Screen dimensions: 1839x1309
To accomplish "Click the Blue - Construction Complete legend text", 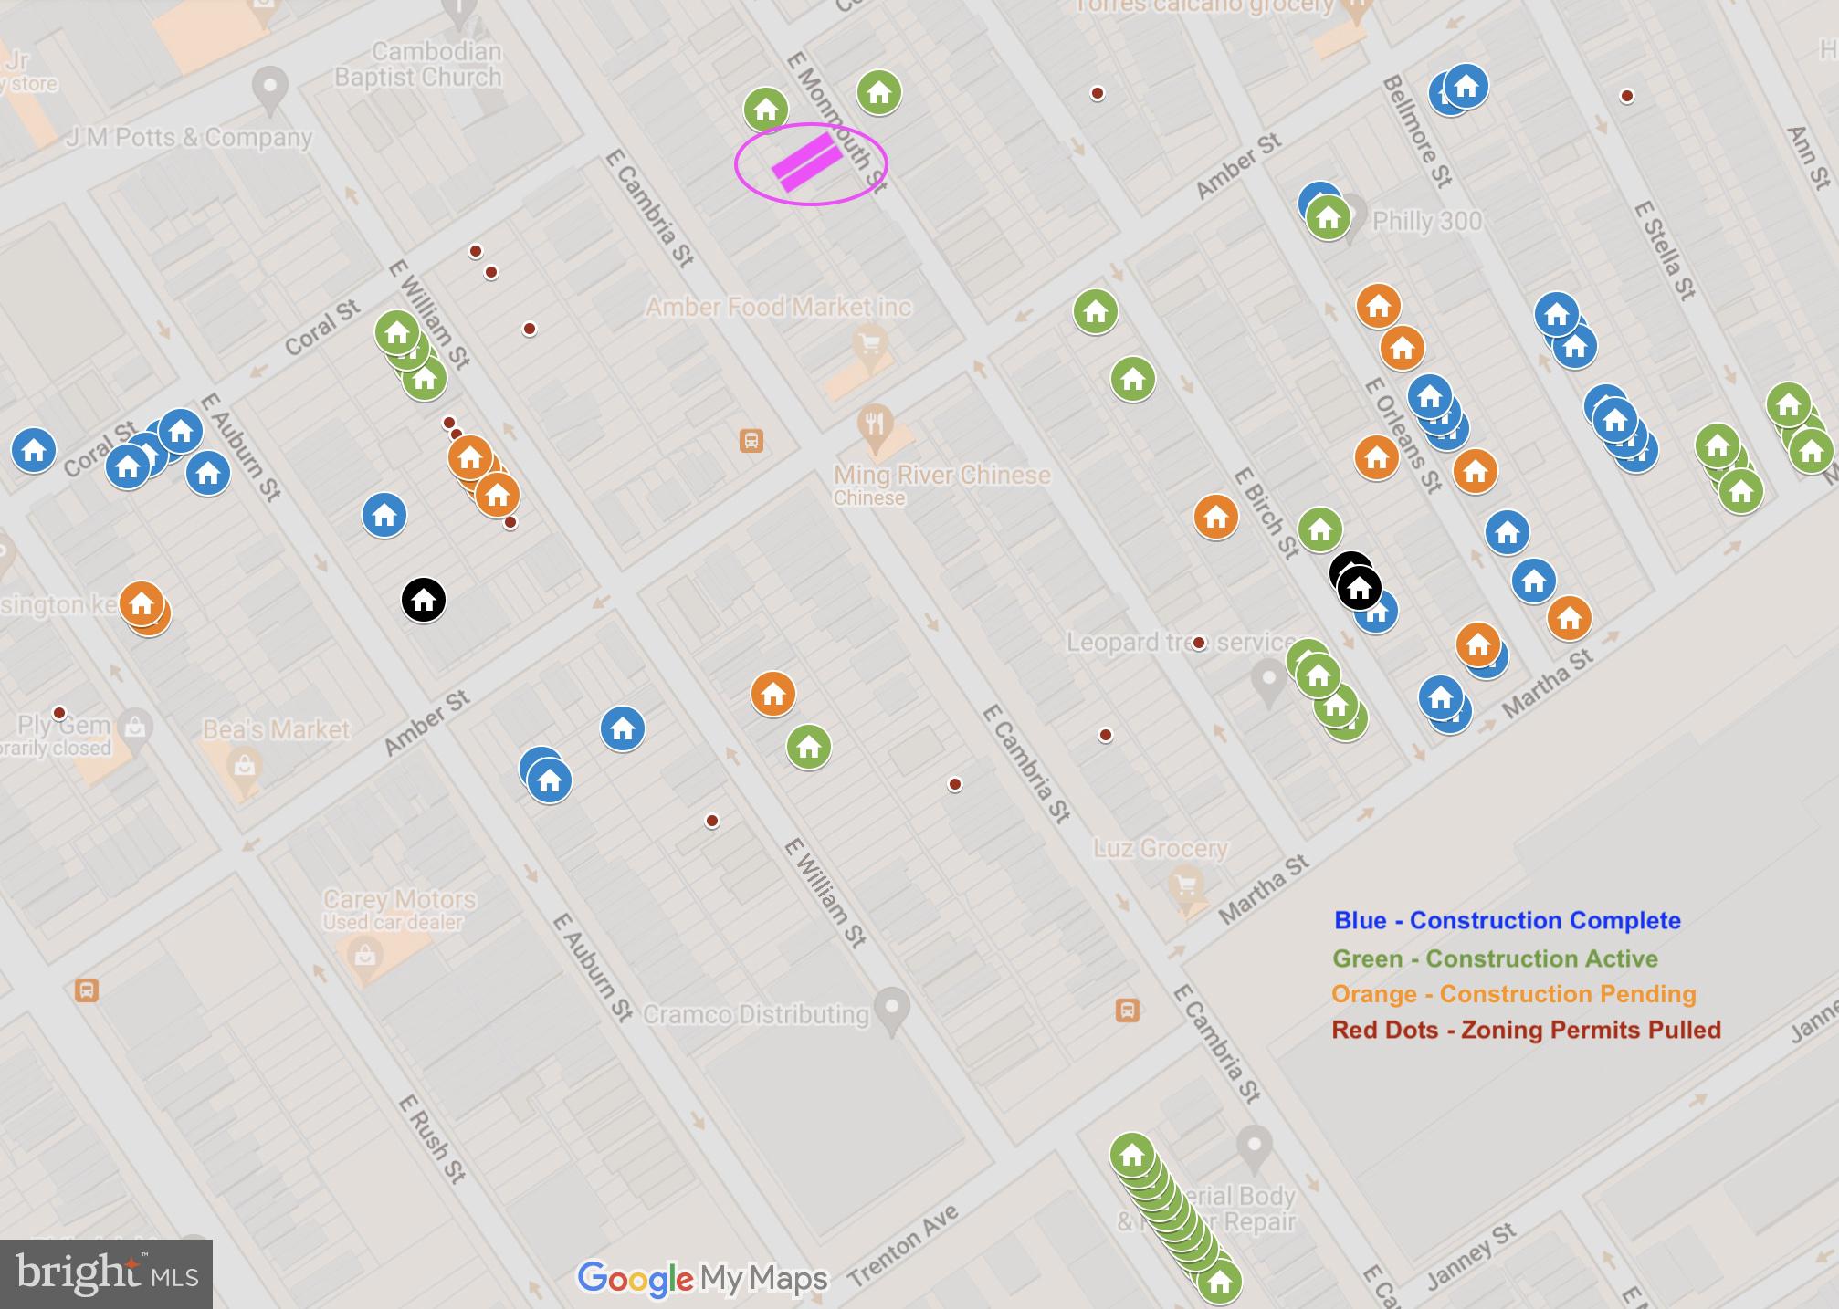I will click(1507, 920).
